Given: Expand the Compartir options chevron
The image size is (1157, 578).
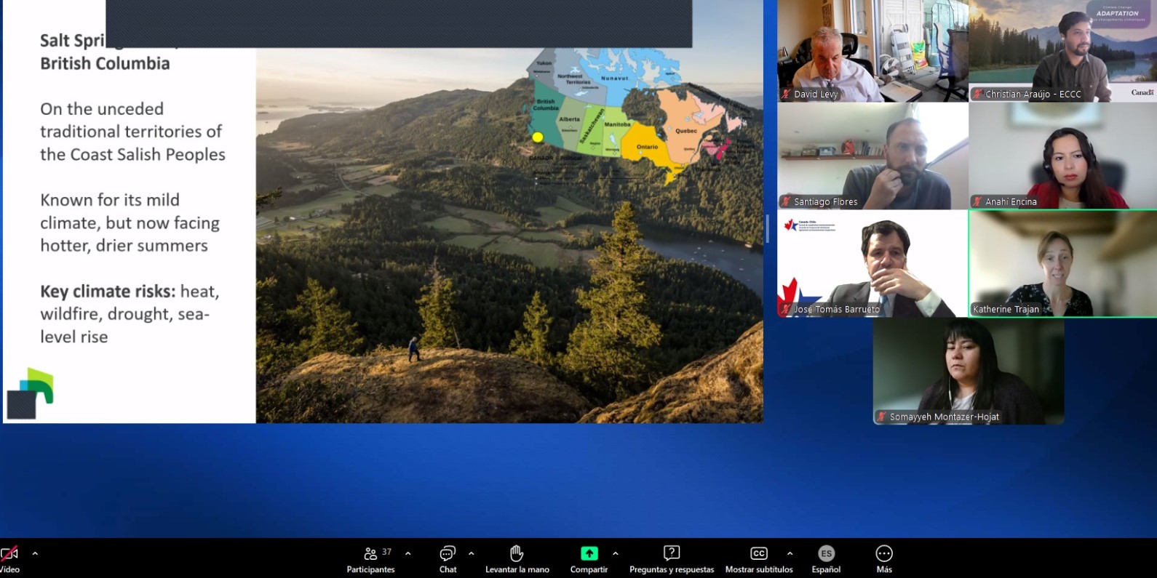Looking at the screenshot, I should 616,554.
